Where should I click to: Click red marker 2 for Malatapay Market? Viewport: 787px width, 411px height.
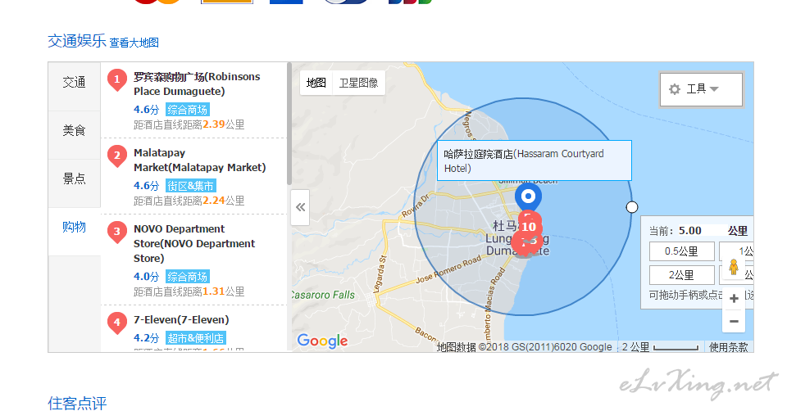click(117, 156)
